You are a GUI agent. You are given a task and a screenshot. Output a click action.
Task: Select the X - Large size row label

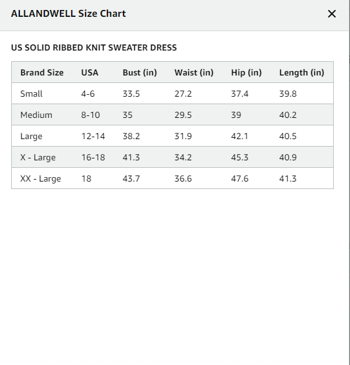click(x=38, y=157)
